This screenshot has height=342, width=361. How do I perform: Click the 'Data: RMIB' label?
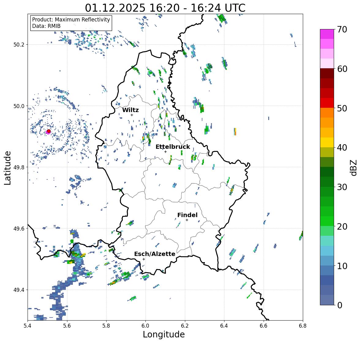pyautogui.click(x=46, y=26)
